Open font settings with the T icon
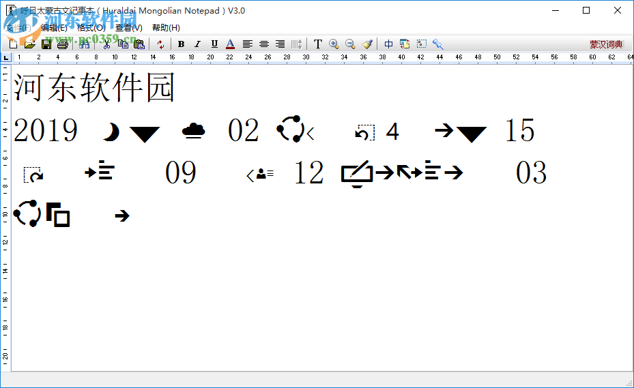Viewport: 634px width, 388px height. pos(318,44)
